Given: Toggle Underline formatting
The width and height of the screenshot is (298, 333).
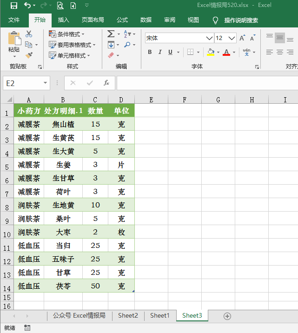Looking at the screenshot, I should pos(170,52).
